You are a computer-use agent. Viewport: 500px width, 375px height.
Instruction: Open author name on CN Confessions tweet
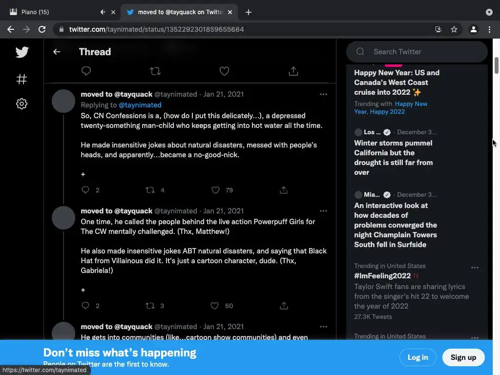(x=116, y=94)
